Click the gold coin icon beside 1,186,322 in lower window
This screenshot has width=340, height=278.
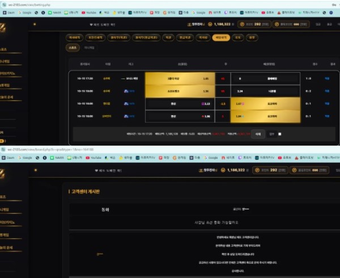tap(223, 170)
